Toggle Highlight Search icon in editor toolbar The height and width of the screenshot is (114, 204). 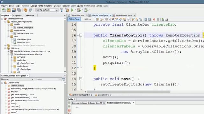pos(125,19)
